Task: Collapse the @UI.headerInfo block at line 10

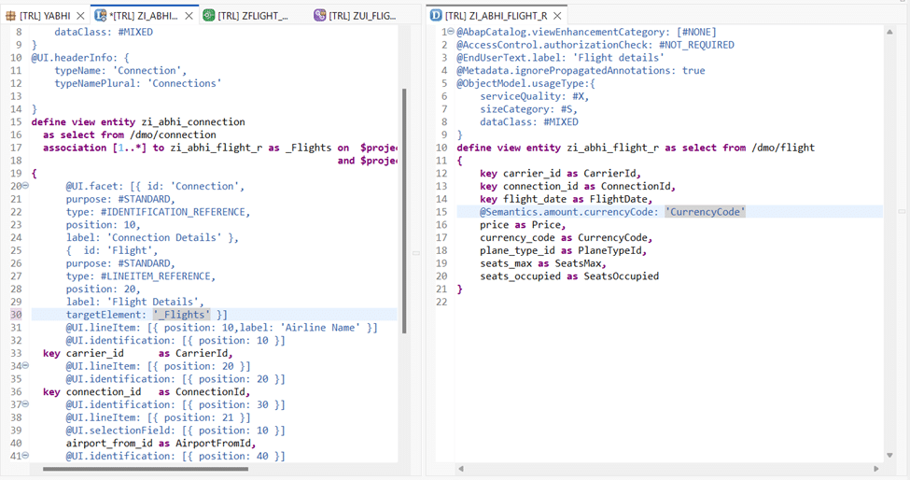Action: point(26,58)
